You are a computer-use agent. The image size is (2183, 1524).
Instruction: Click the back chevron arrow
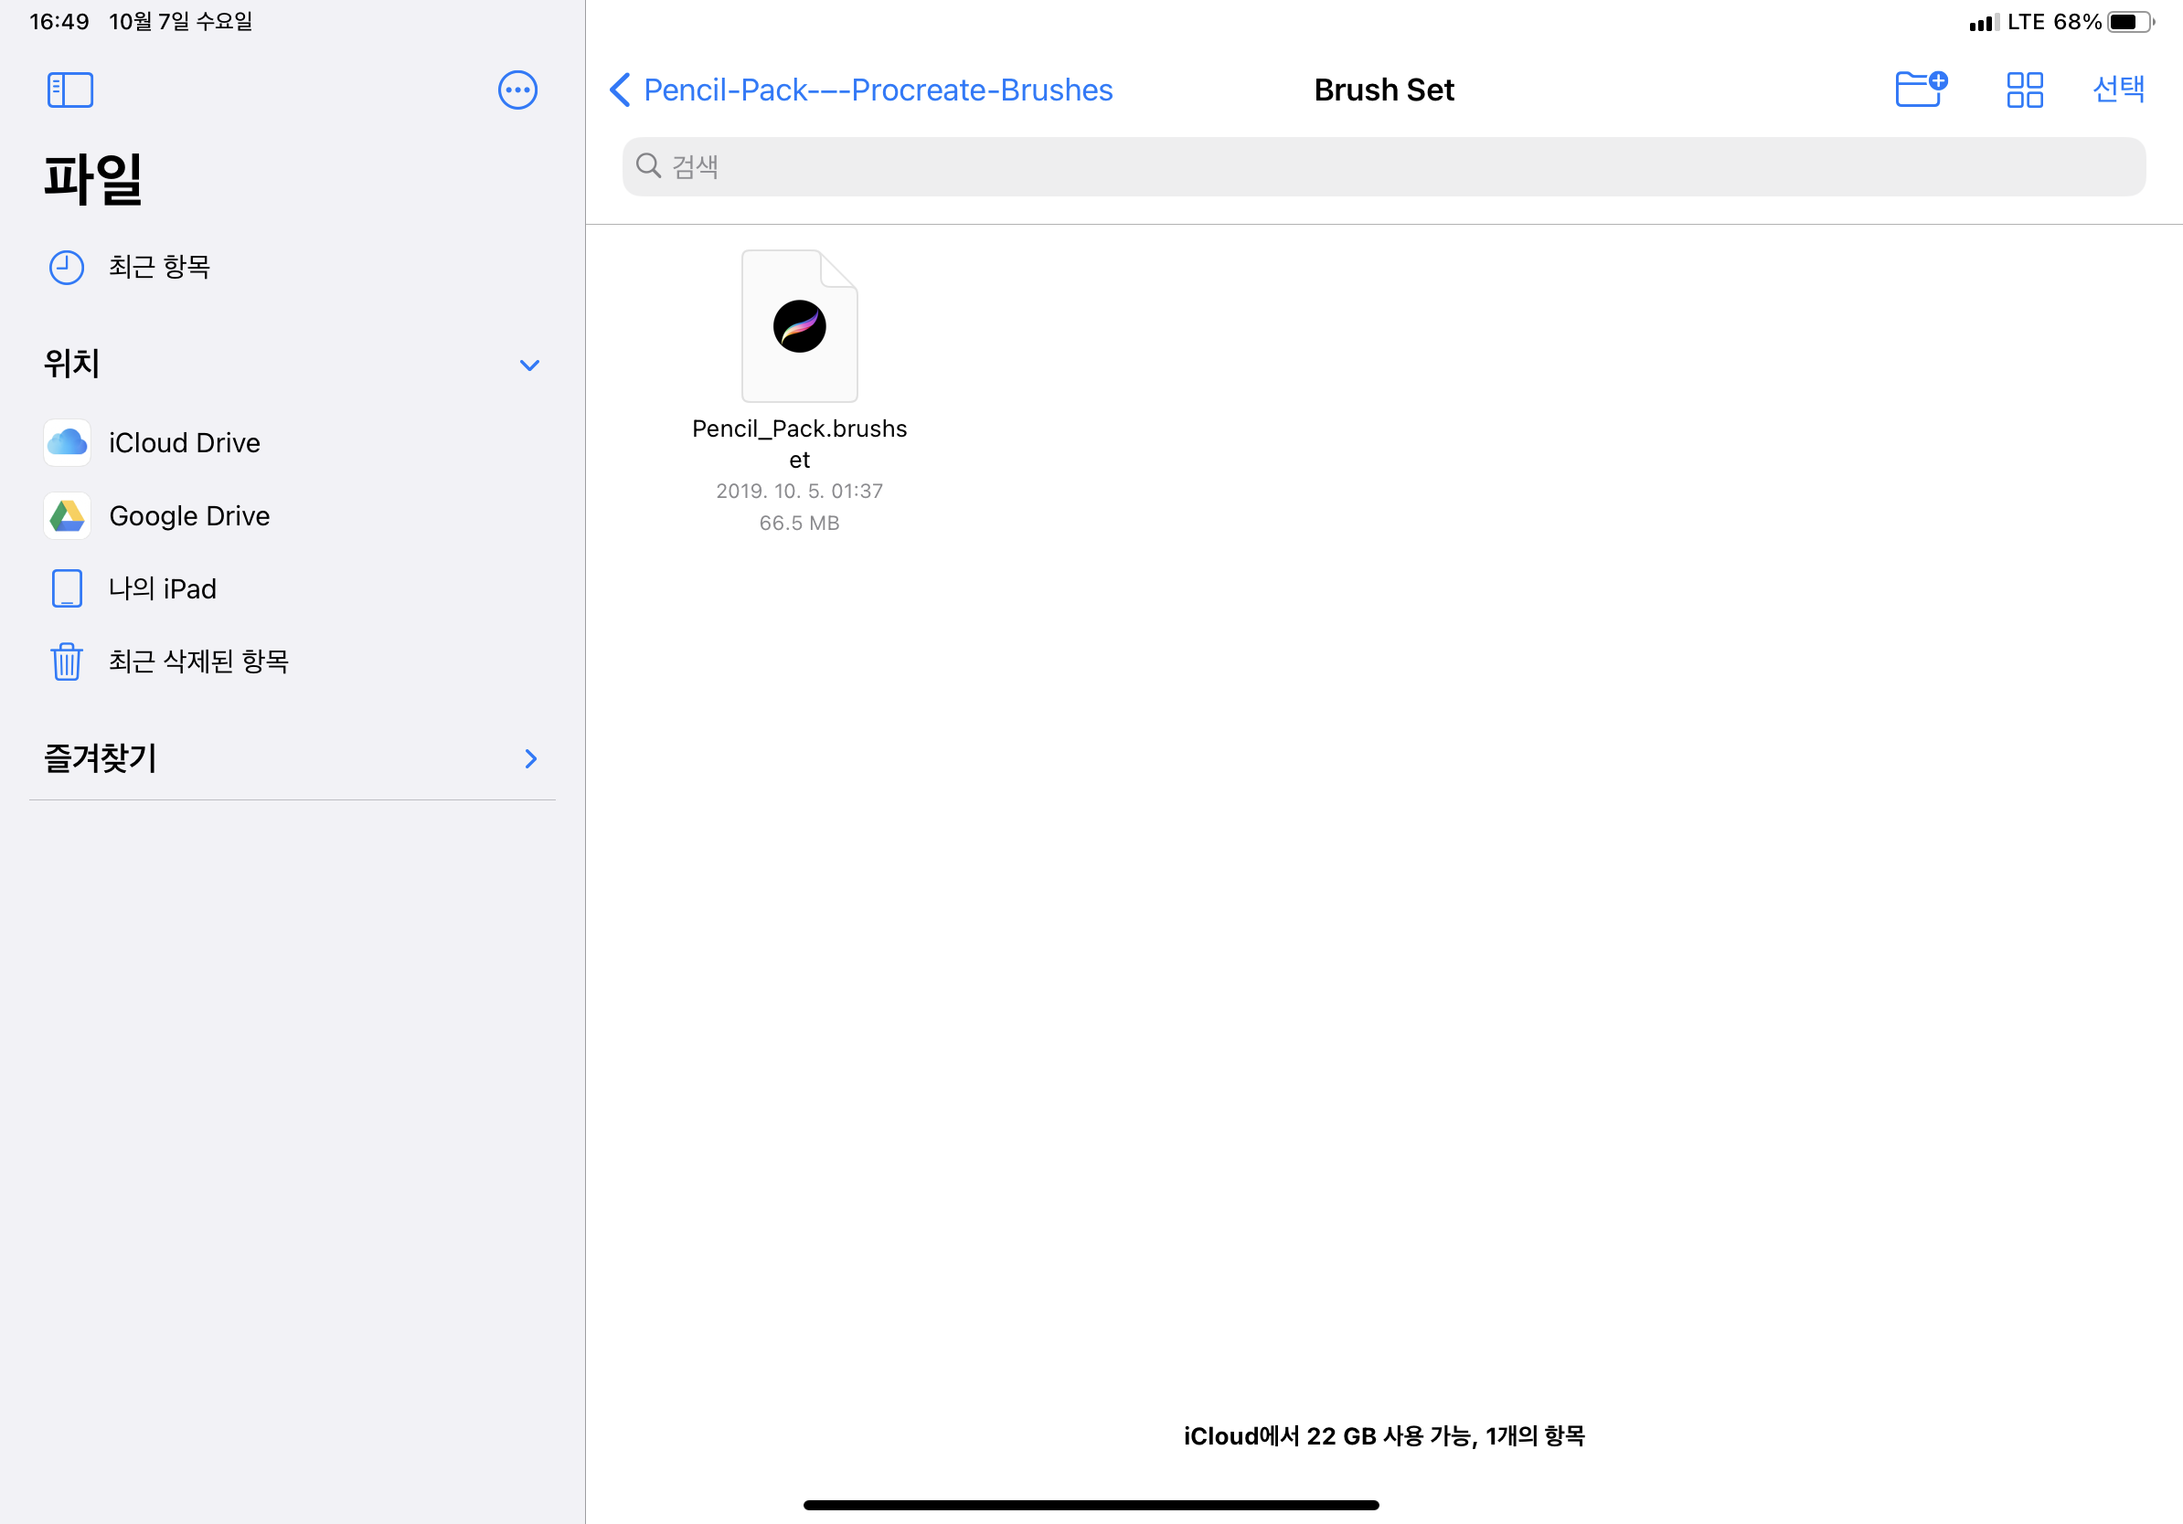coord(620,90)
